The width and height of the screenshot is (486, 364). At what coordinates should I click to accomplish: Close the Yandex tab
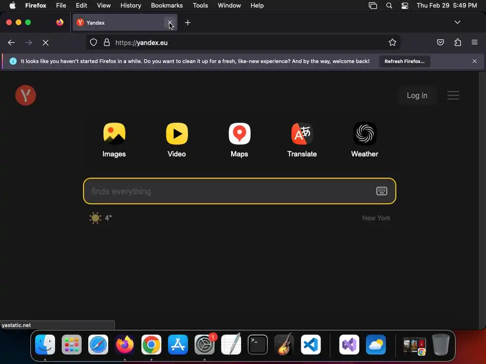(169, 23)
